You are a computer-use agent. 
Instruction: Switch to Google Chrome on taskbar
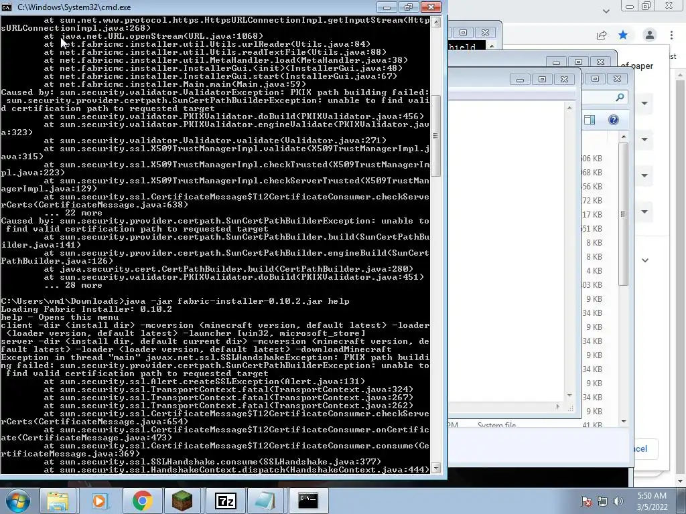coord(141,501)
